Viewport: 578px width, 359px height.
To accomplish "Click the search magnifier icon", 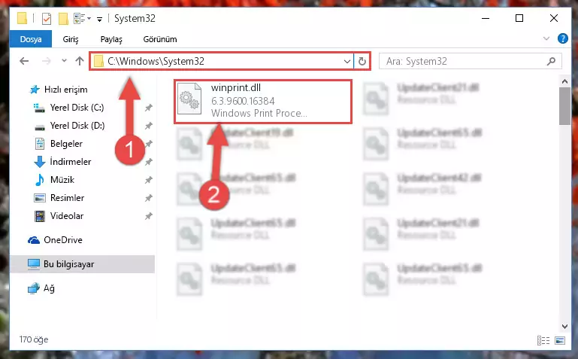I will (x=551, y=61).
